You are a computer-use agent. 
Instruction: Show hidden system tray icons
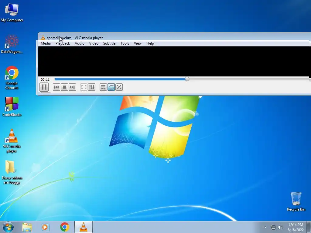265,227
